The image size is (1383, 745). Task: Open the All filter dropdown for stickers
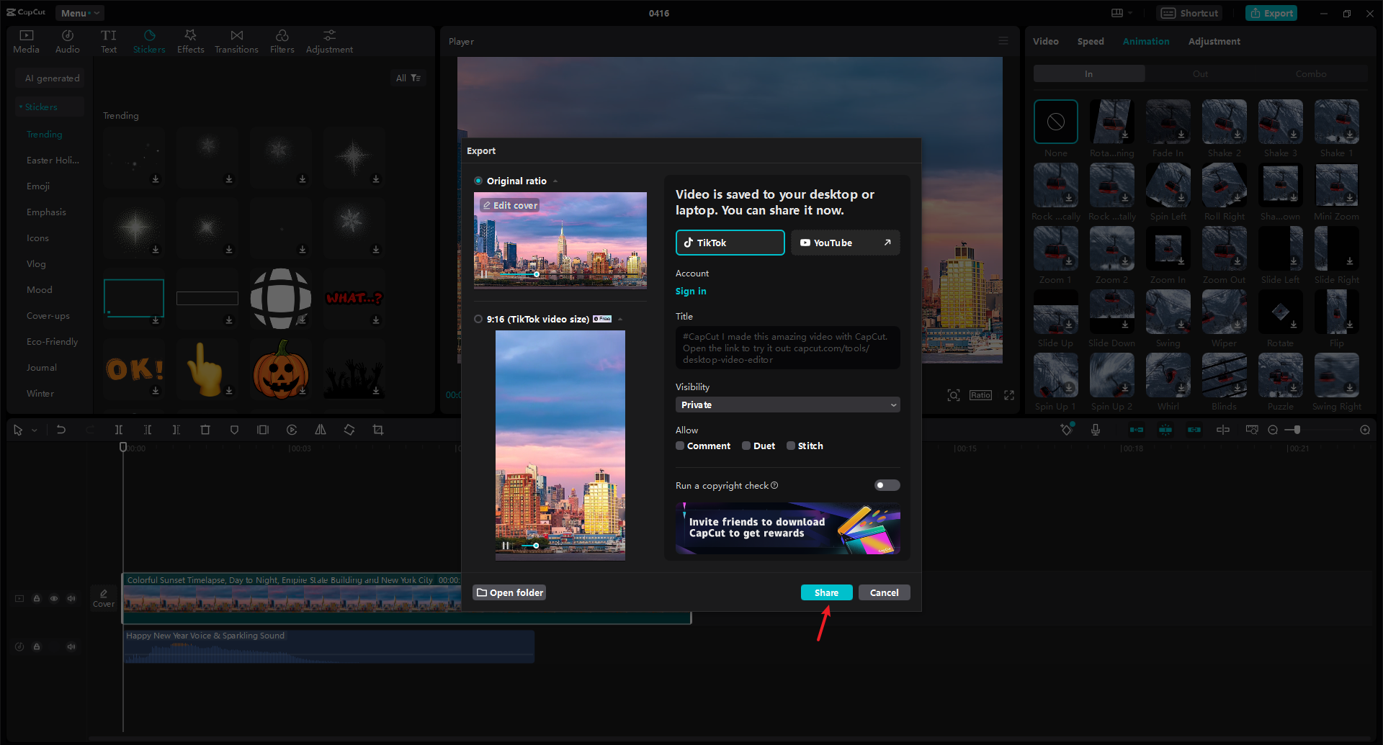[x=408, y=78]
